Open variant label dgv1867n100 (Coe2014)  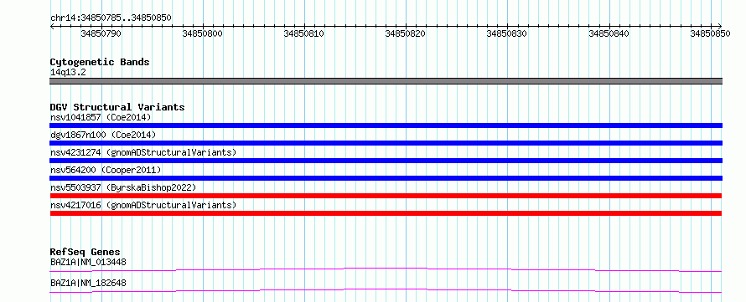coord(103,135)
